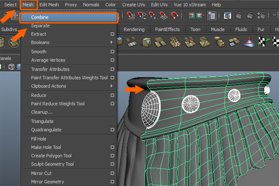
Task: Click the checkered flag UV shelf icon
Action: (x=263, y=42)
